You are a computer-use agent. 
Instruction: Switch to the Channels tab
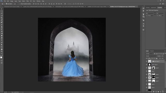coord(152,51)
